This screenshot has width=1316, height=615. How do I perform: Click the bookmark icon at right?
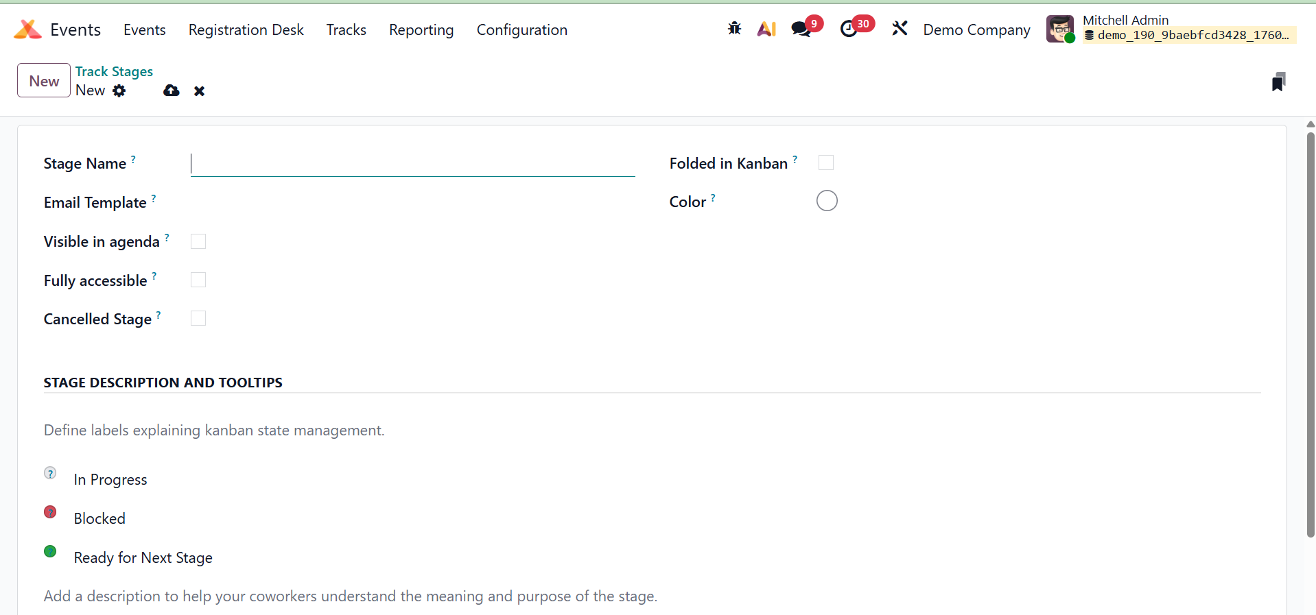1278,82
